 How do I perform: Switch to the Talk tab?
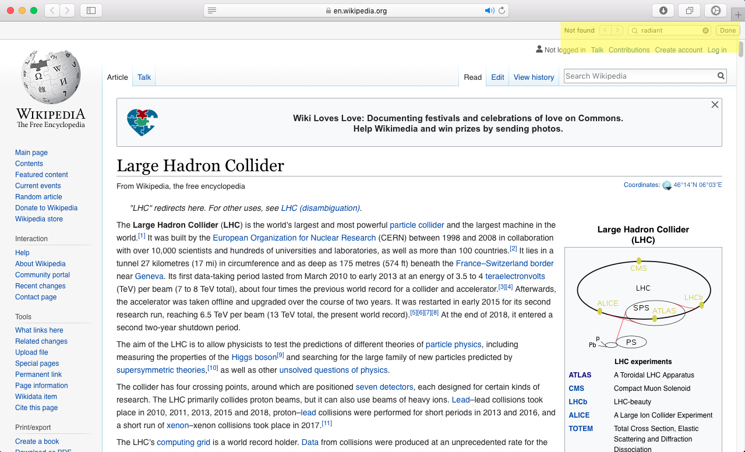pos(144,77)
